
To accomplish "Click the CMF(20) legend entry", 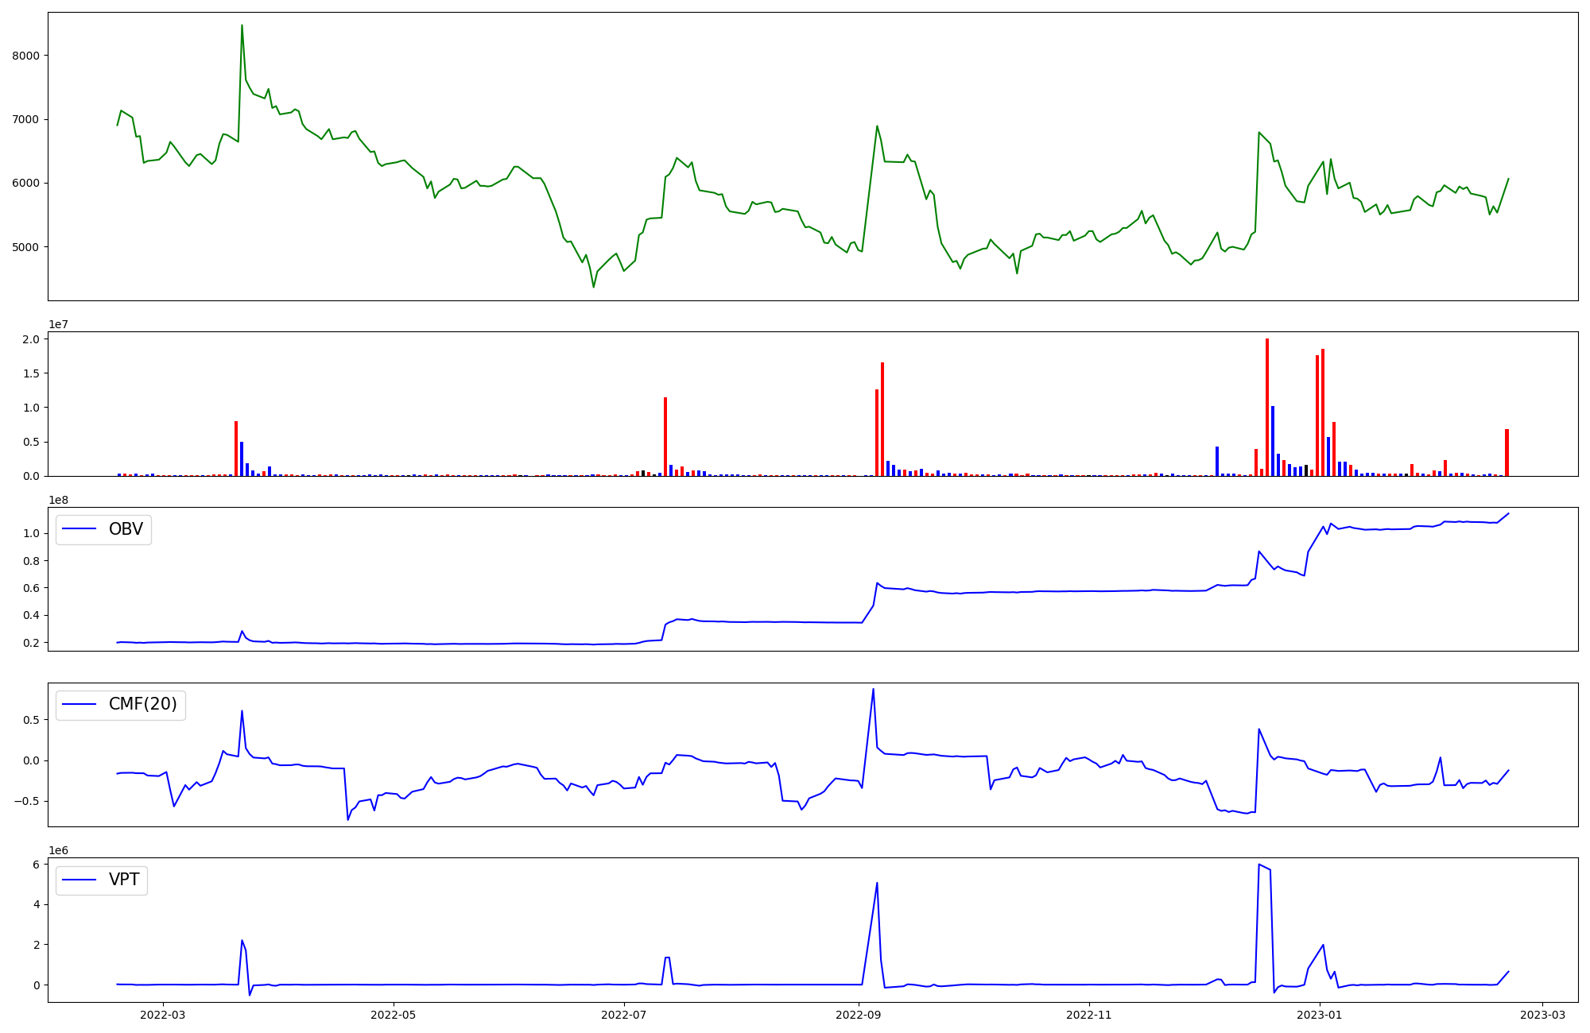I will 142,705.
